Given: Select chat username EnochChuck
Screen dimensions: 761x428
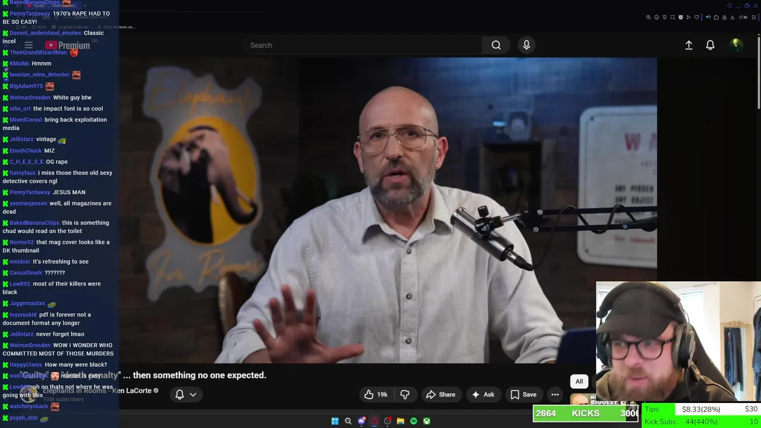Looking at the screenshot, I should [26, 150].
